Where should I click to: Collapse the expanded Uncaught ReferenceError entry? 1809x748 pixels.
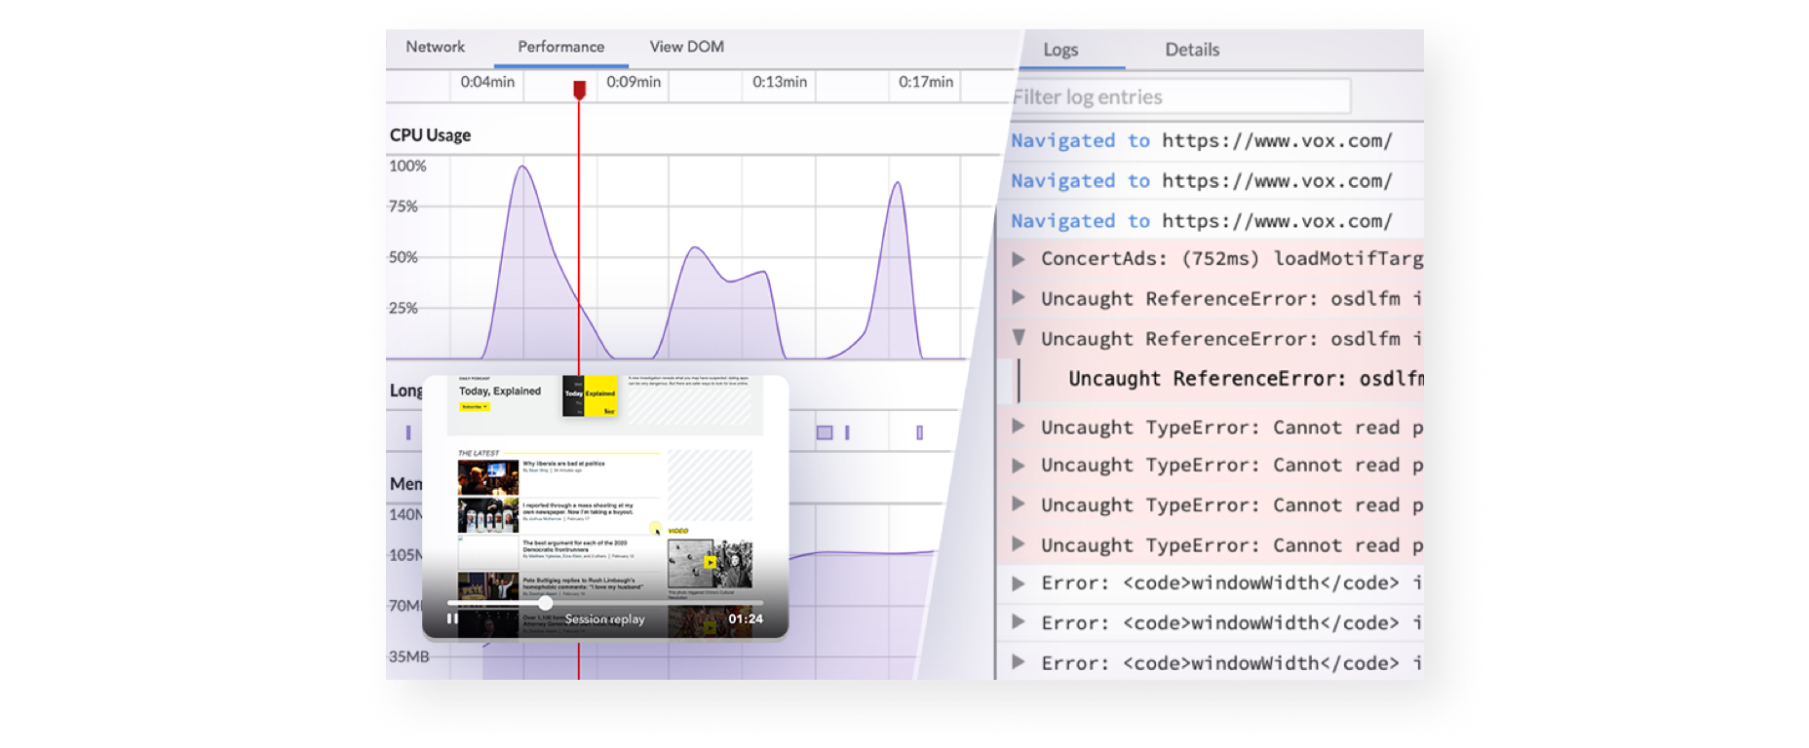coord(1018,338)
